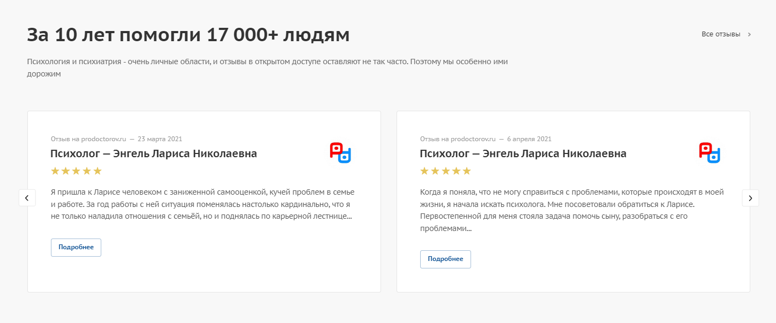Viewport: 776px width, 323px height.
Task: Click the chevron next to "Все отзывы"
Action: pyautogui.click(x=749, y=35)
